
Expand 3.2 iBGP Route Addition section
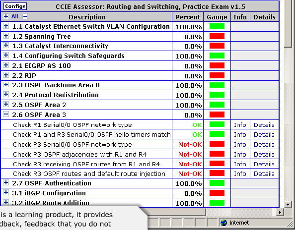click(6, 202)
